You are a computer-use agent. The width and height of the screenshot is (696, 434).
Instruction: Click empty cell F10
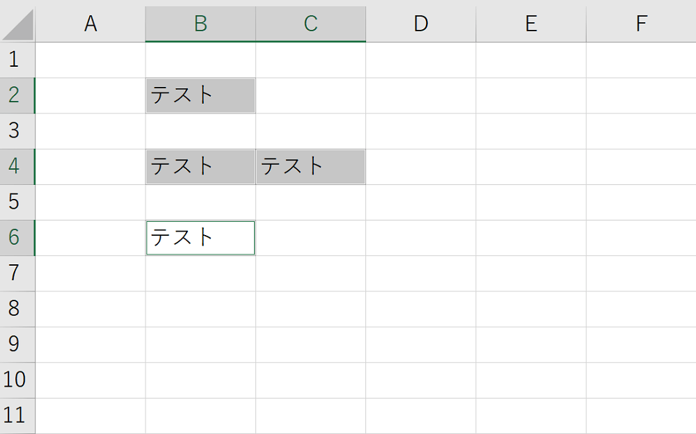pos(641,380)
